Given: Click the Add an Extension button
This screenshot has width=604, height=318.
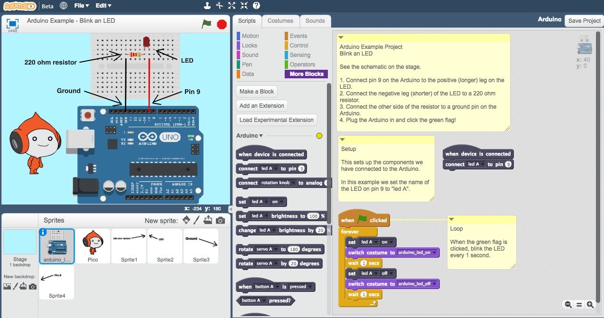Looking at the screenshot, I should 261,106.
